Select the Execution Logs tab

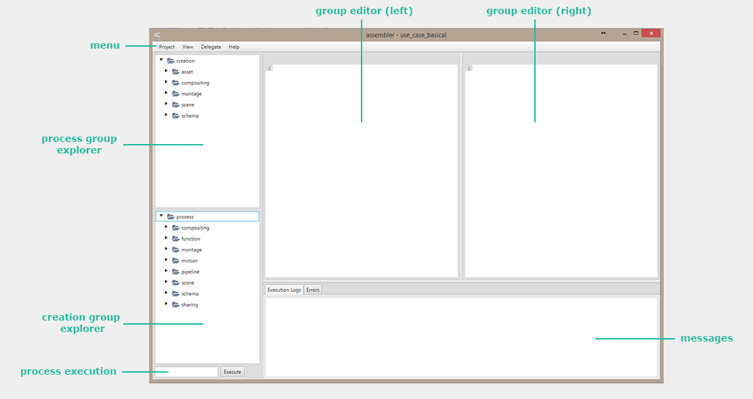tap(284, 290)
